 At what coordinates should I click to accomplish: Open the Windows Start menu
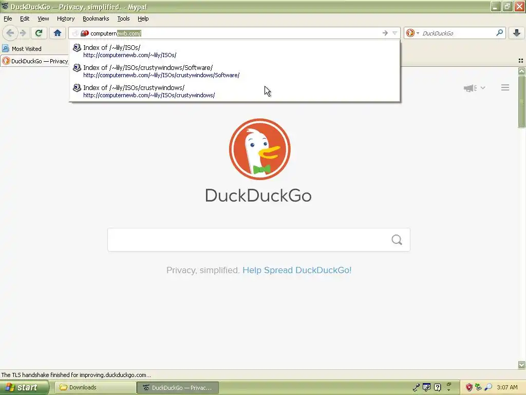24,388
